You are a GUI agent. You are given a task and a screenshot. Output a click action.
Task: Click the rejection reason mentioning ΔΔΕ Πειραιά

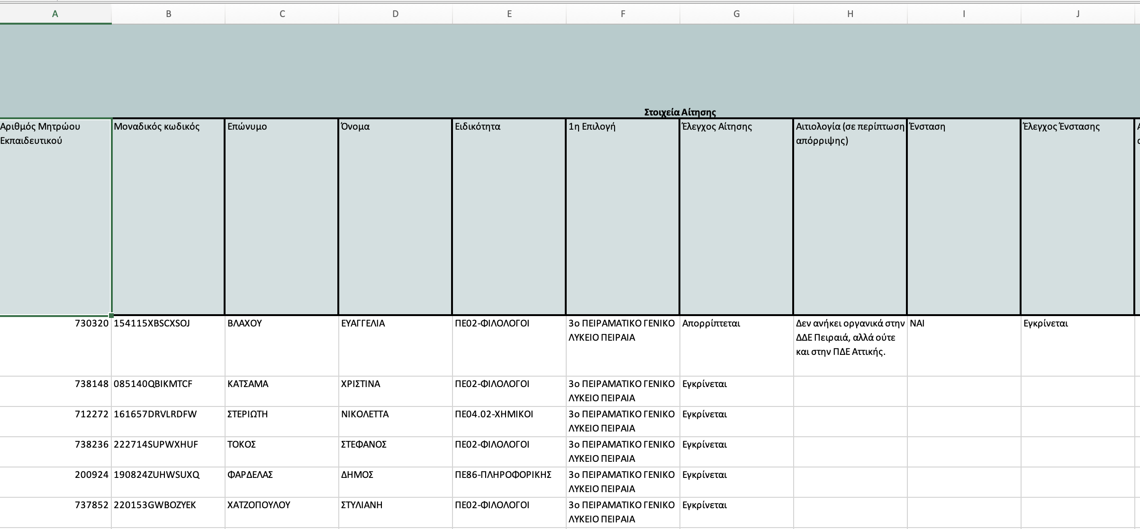[x=850, y=346]
